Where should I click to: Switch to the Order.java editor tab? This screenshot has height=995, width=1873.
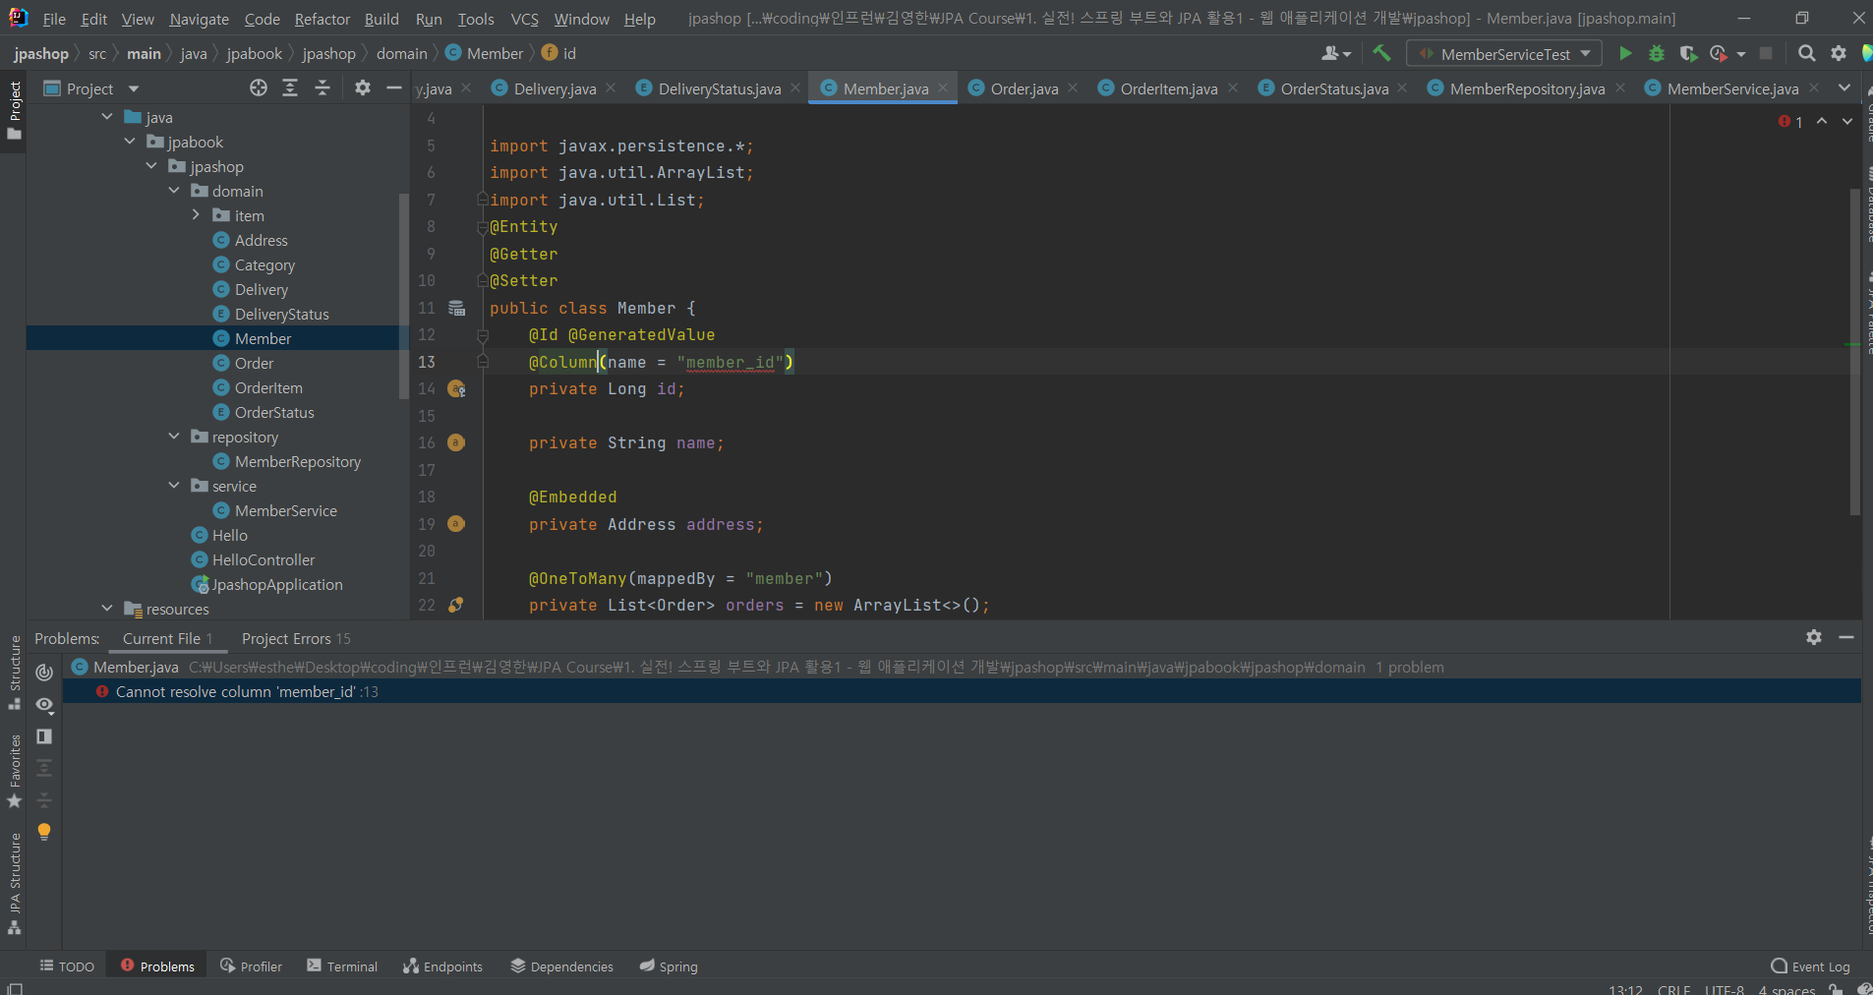click(1024, 88)
